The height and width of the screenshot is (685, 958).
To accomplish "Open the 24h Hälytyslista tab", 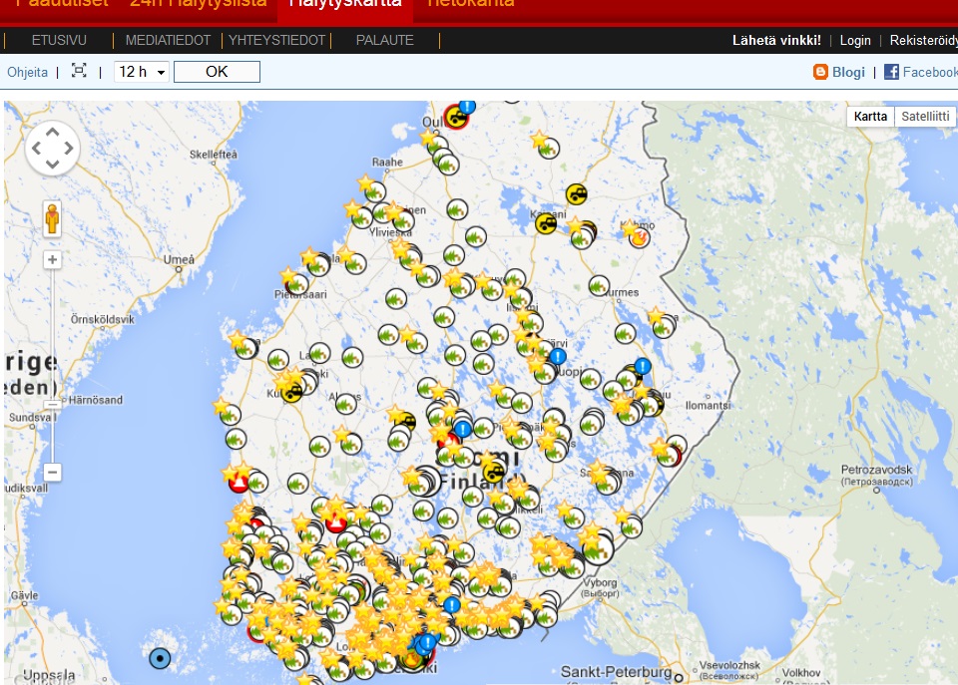I will point(198,3).
